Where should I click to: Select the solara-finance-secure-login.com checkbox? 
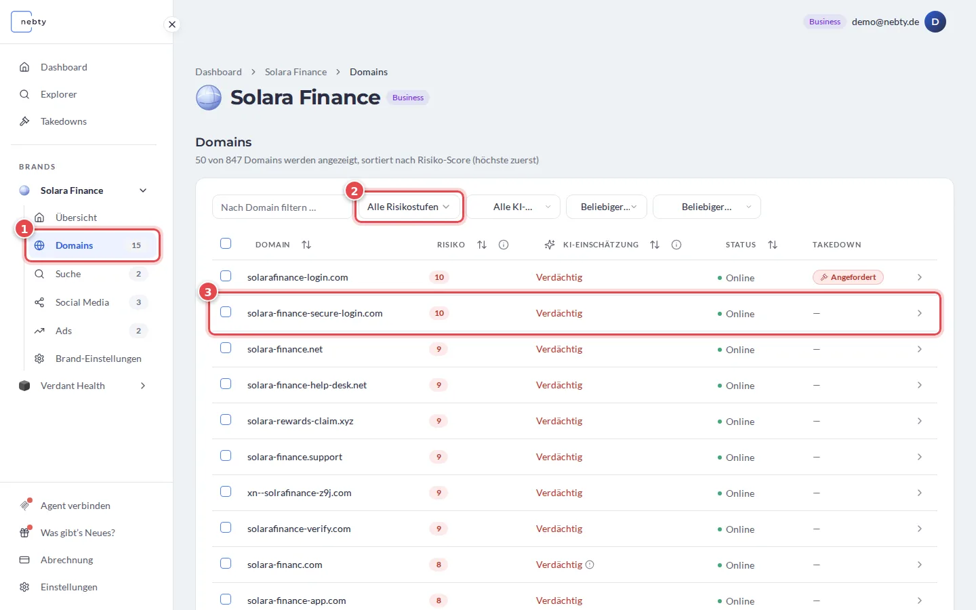click(226, 312)
